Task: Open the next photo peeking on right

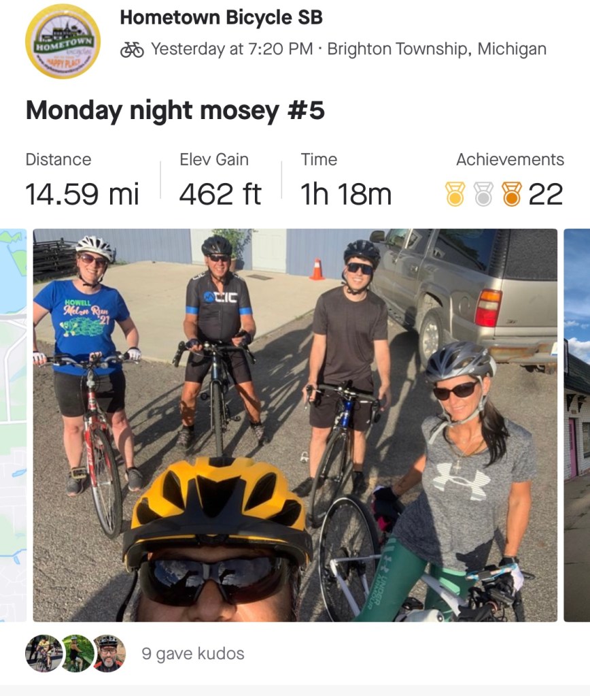Action: coord(577,425)
